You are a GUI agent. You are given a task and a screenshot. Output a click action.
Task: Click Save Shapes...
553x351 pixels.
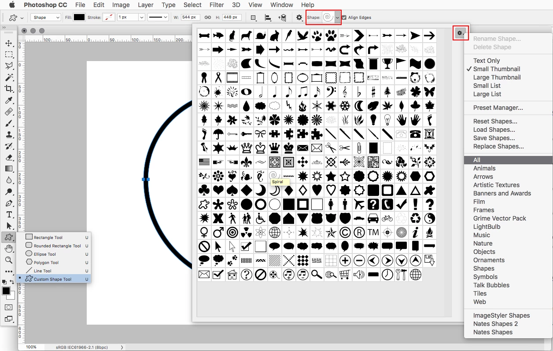(x=494, y=138)
